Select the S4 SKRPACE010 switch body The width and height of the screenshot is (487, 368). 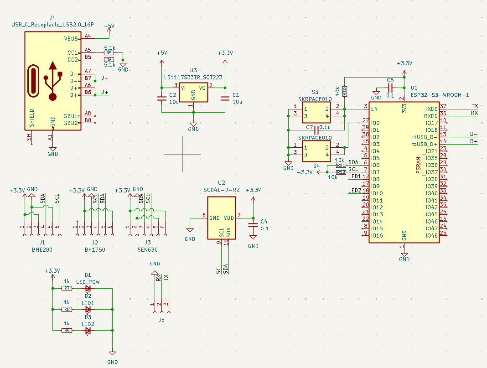pos(316,151)
